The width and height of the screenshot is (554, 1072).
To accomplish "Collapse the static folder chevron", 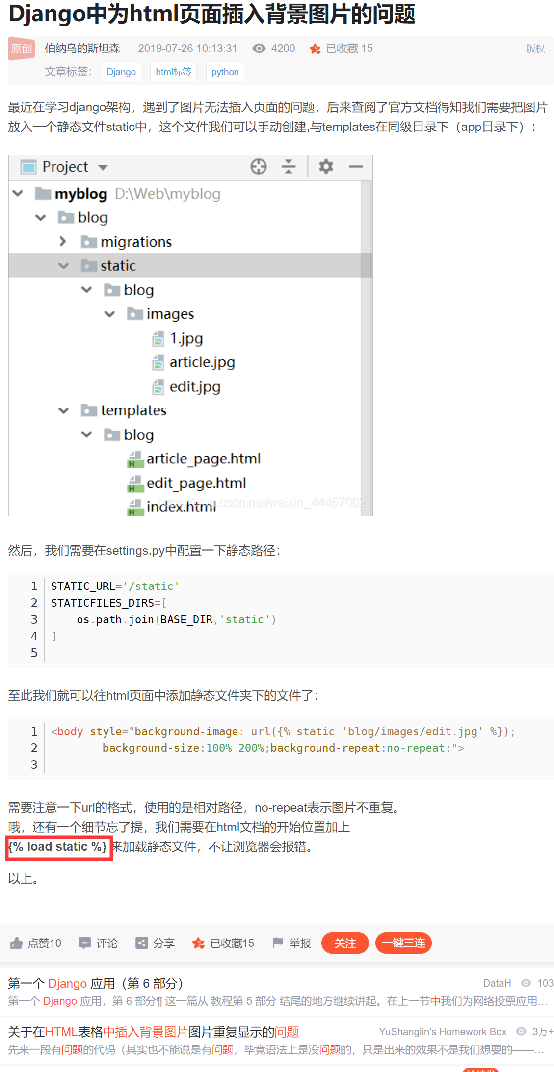I will (x=64, y=266).
